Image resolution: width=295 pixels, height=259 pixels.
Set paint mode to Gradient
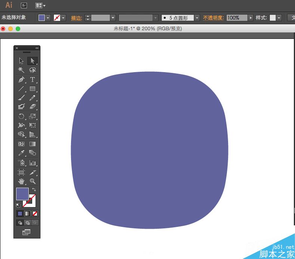click(27, 213)
